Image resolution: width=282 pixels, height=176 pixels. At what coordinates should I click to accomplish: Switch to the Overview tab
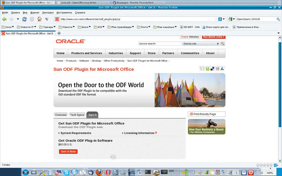pos(61,115)
